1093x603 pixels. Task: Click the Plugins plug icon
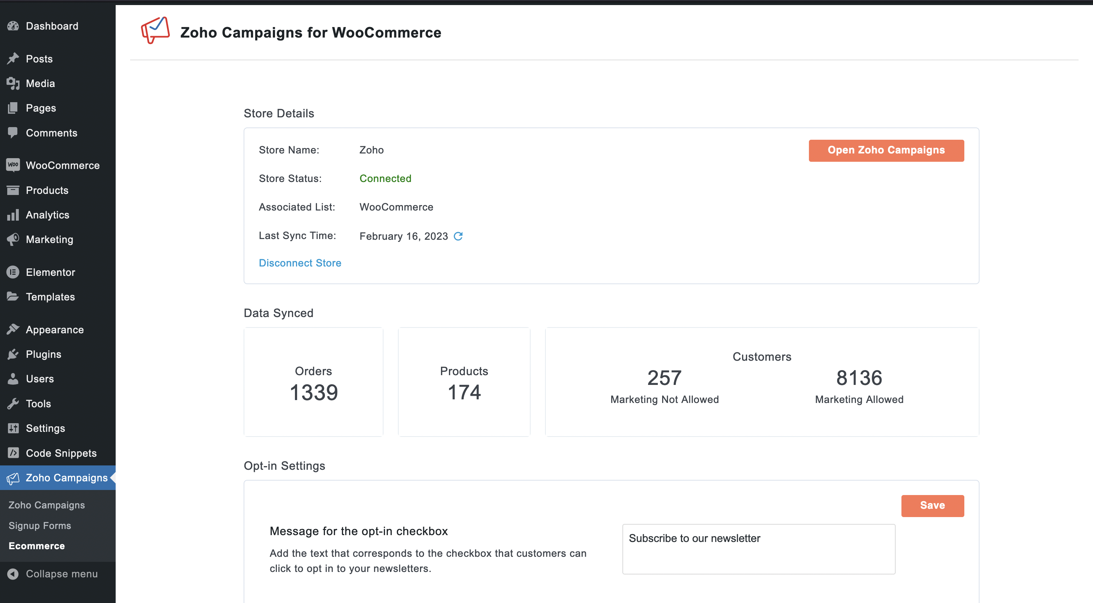[13, 354]
